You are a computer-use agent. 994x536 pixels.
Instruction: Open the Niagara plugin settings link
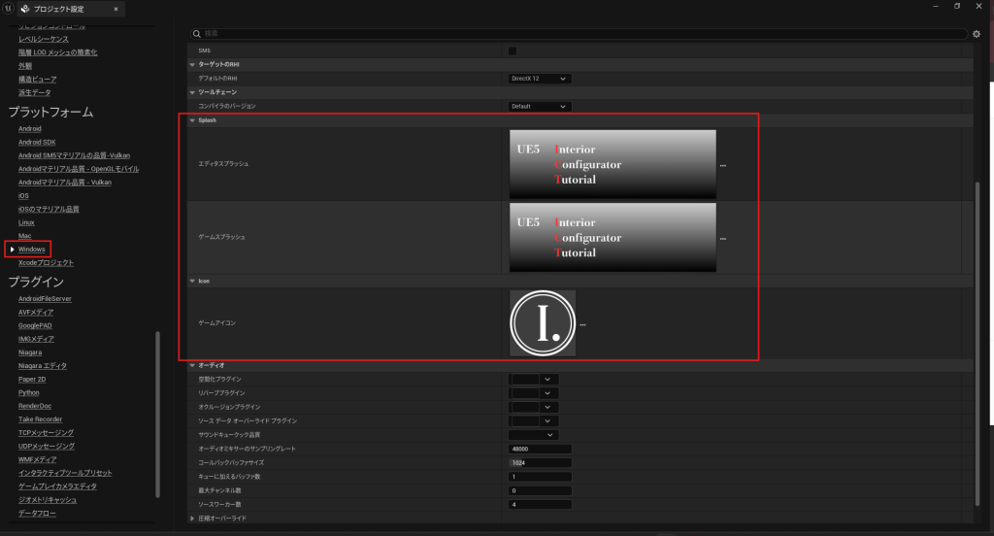tap(30, 352)
